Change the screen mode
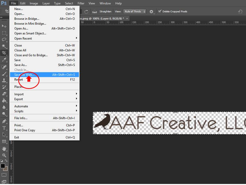Screen dimensions: 246x185 point(4,182)
